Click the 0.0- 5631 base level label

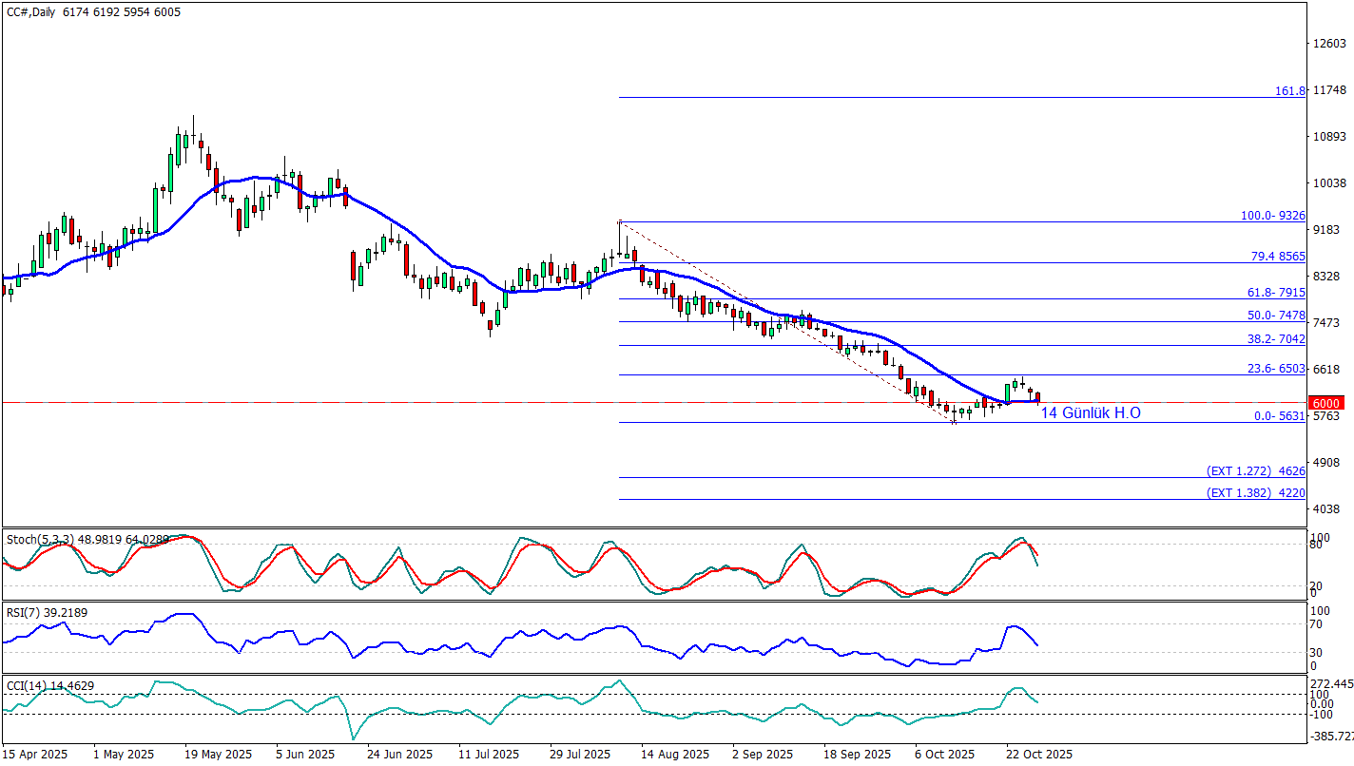pos(1279,416)
